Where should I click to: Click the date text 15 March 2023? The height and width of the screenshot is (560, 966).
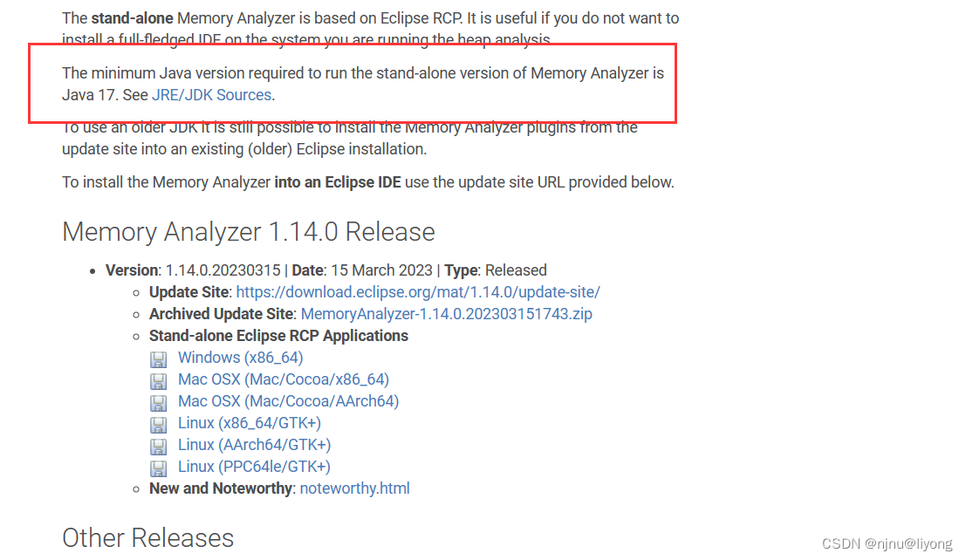(x=381, y=270)
